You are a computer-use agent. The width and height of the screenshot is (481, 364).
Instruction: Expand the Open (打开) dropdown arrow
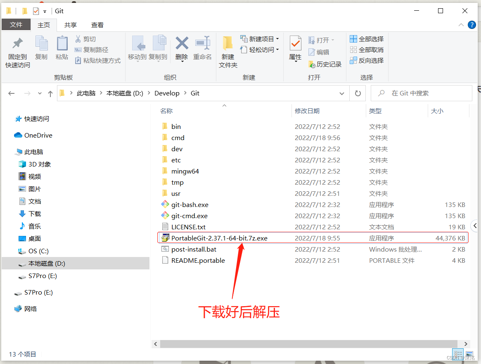click(x=333, y=40)
